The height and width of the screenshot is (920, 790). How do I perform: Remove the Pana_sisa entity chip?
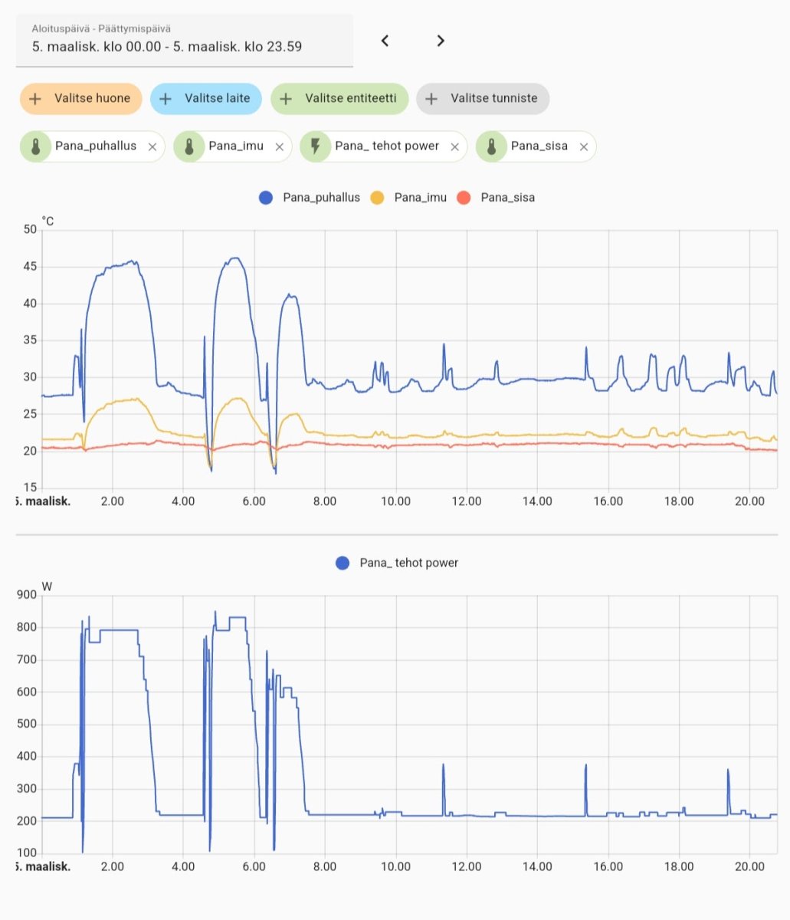(x=583, y=146)
